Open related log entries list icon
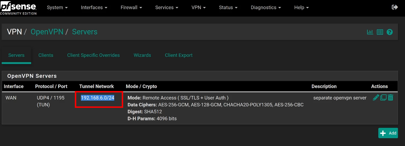The height and width of the screenshot is (146, 405). pos(380,32)
